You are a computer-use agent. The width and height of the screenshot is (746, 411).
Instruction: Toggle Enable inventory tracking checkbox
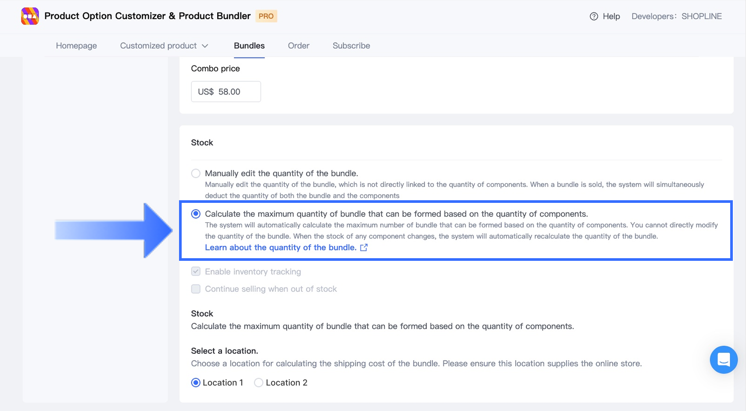tap(196, 271)
